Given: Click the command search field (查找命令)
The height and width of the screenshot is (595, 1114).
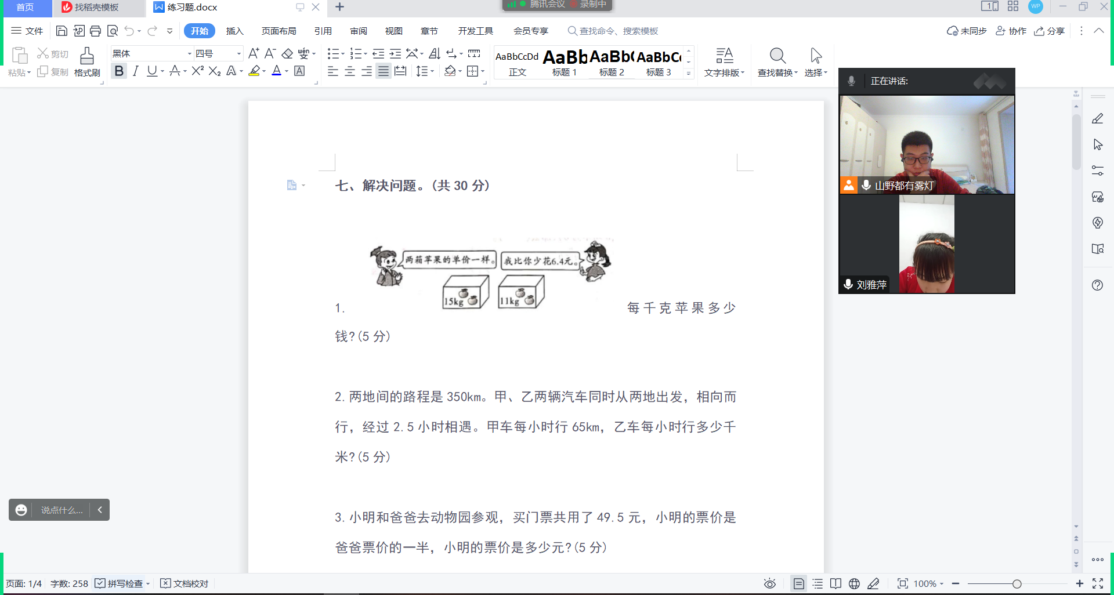Looking at the screenshot, I should click(x=613, y=31).
